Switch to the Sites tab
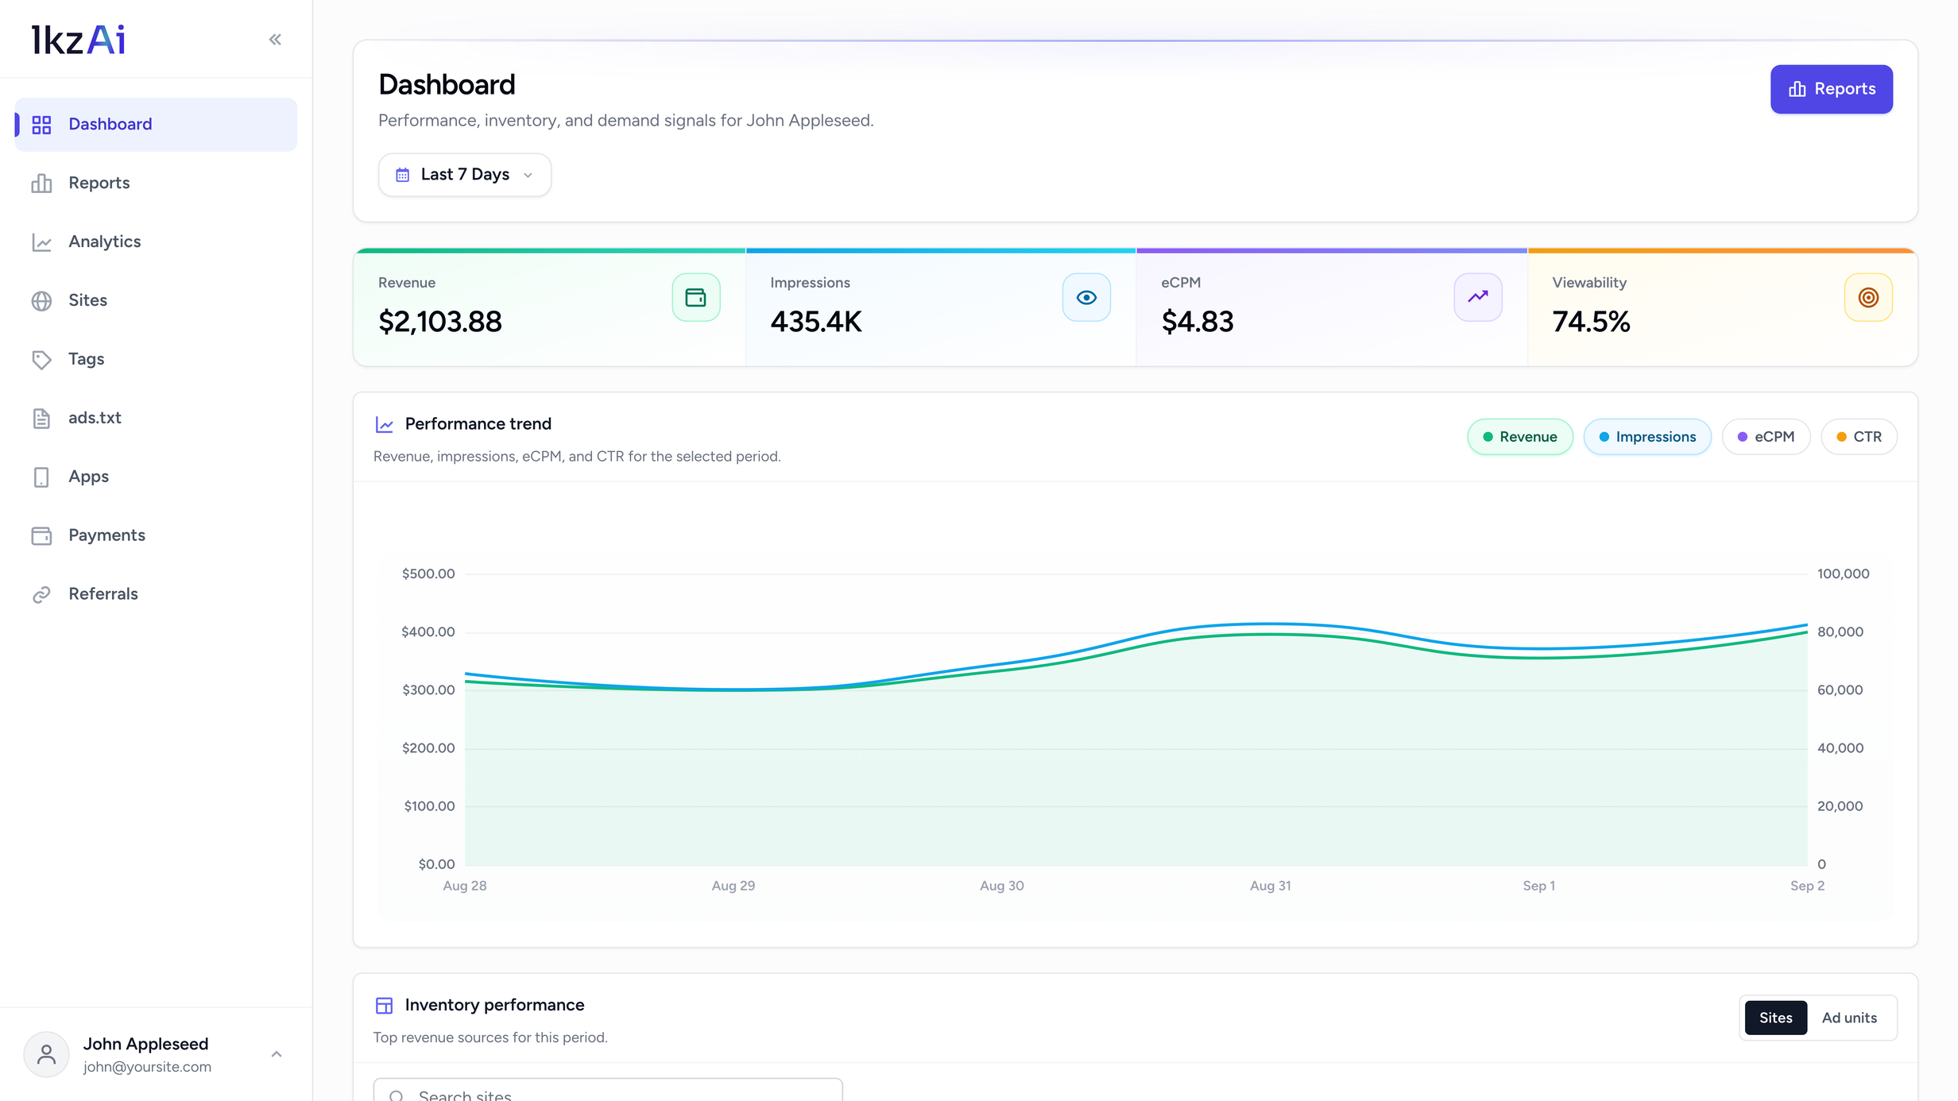 pyautogui.click(x=1775, y=1018)
